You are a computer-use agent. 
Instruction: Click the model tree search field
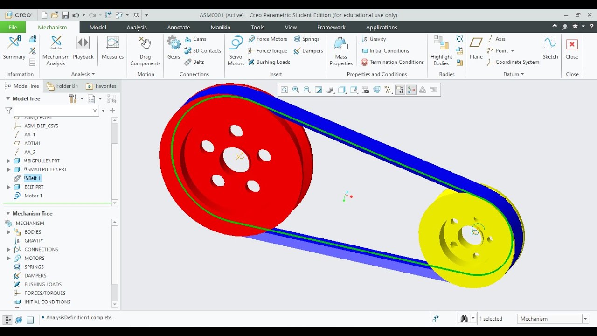[x=56, y=111]
